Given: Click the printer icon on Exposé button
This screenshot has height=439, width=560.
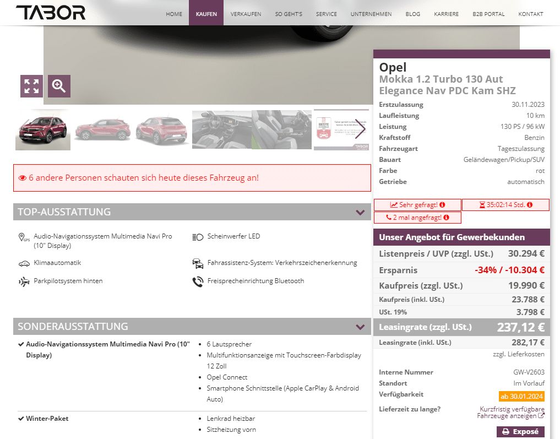Looking at the screenshot, I should (x=505, y=431).
